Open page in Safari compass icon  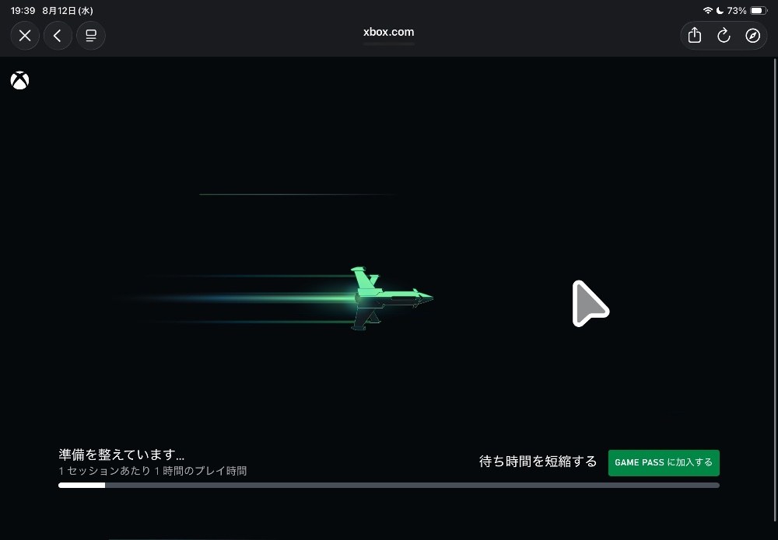coord(752,36)
